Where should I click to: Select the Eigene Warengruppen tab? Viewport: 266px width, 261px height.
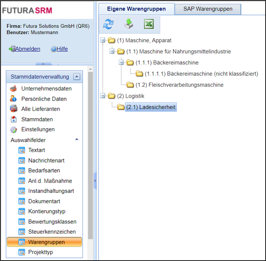click(x=136, y=9)
